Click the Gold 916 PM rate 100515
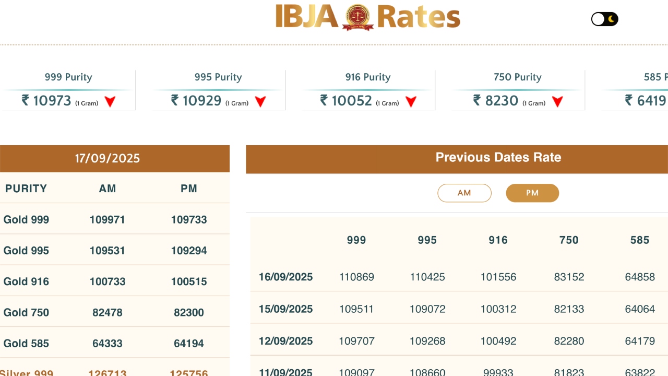 (189, 281)
